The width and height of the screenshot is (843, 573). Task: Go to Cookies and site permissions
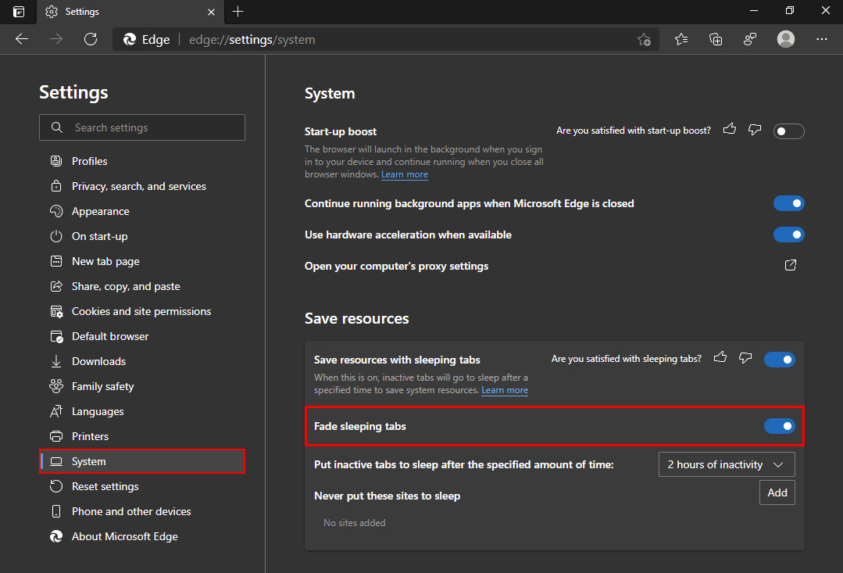(x=142, y=311)
